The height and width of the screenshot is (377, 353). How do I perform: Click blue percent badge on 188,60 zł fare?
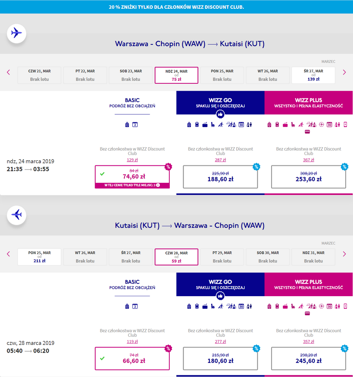[256, 167]
